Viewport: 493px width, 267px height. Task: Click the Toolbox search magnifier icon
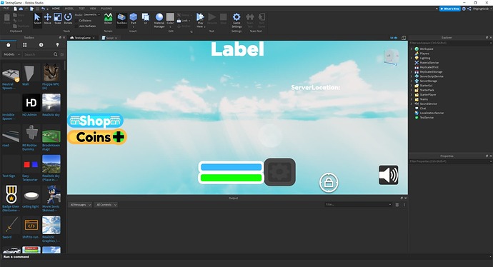click(55, 54)
